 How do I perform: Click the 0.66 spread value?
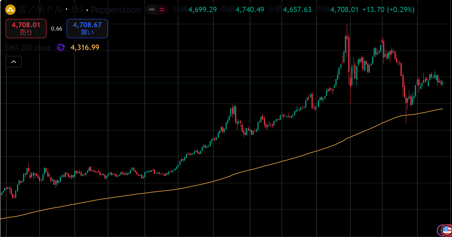pos(56,29)
